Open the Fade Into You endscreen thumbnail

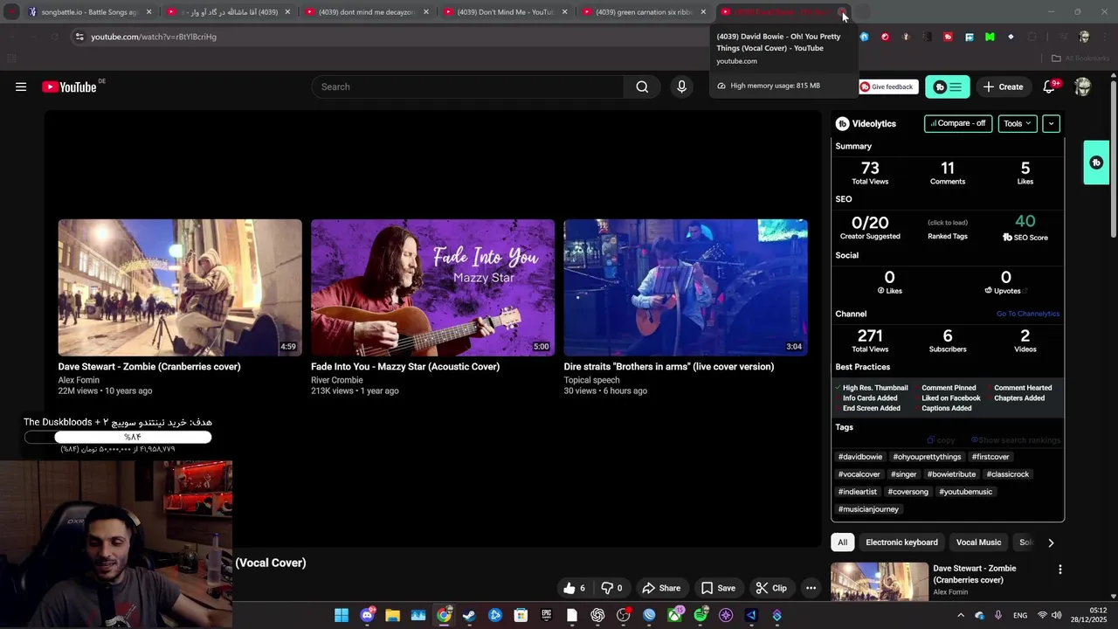(x=432, y=287)
